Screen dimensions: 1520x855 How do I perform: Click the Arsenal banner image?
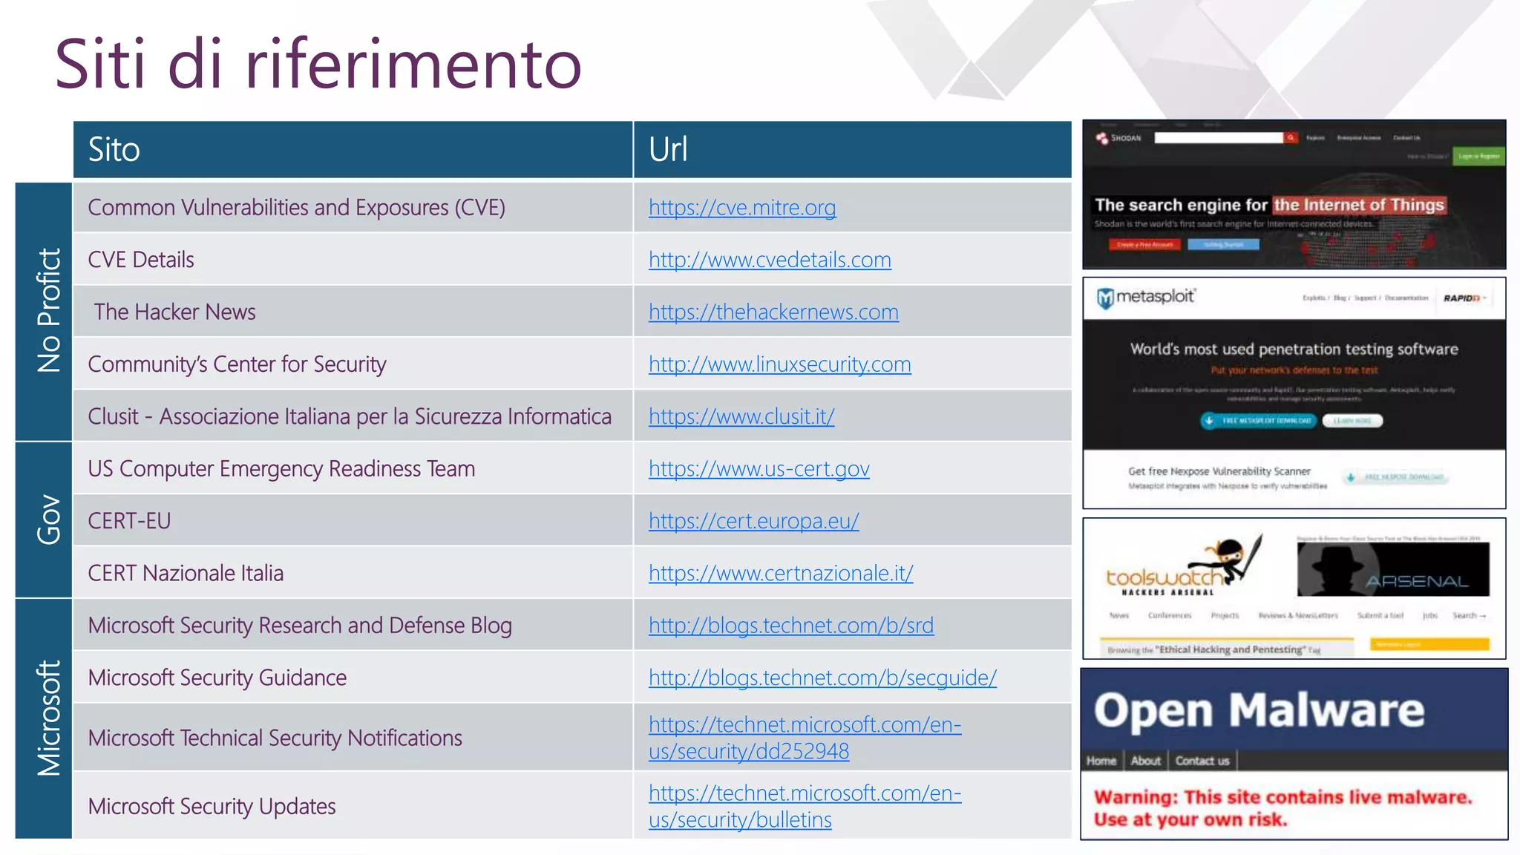point(1393,569)
